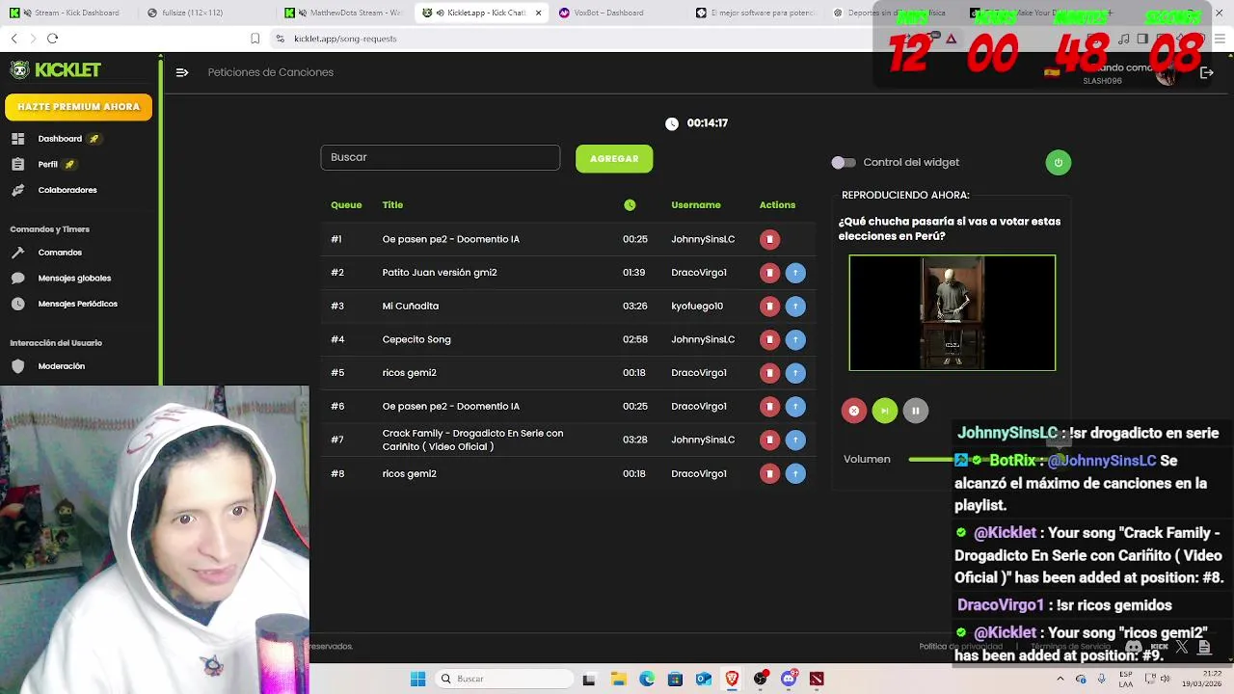Image resolution: width=1234 pixels, height=694 pixels.
Task: Move Mi Cuñadita up in queue
Action: pyautogui.click(x=795, y=307)
